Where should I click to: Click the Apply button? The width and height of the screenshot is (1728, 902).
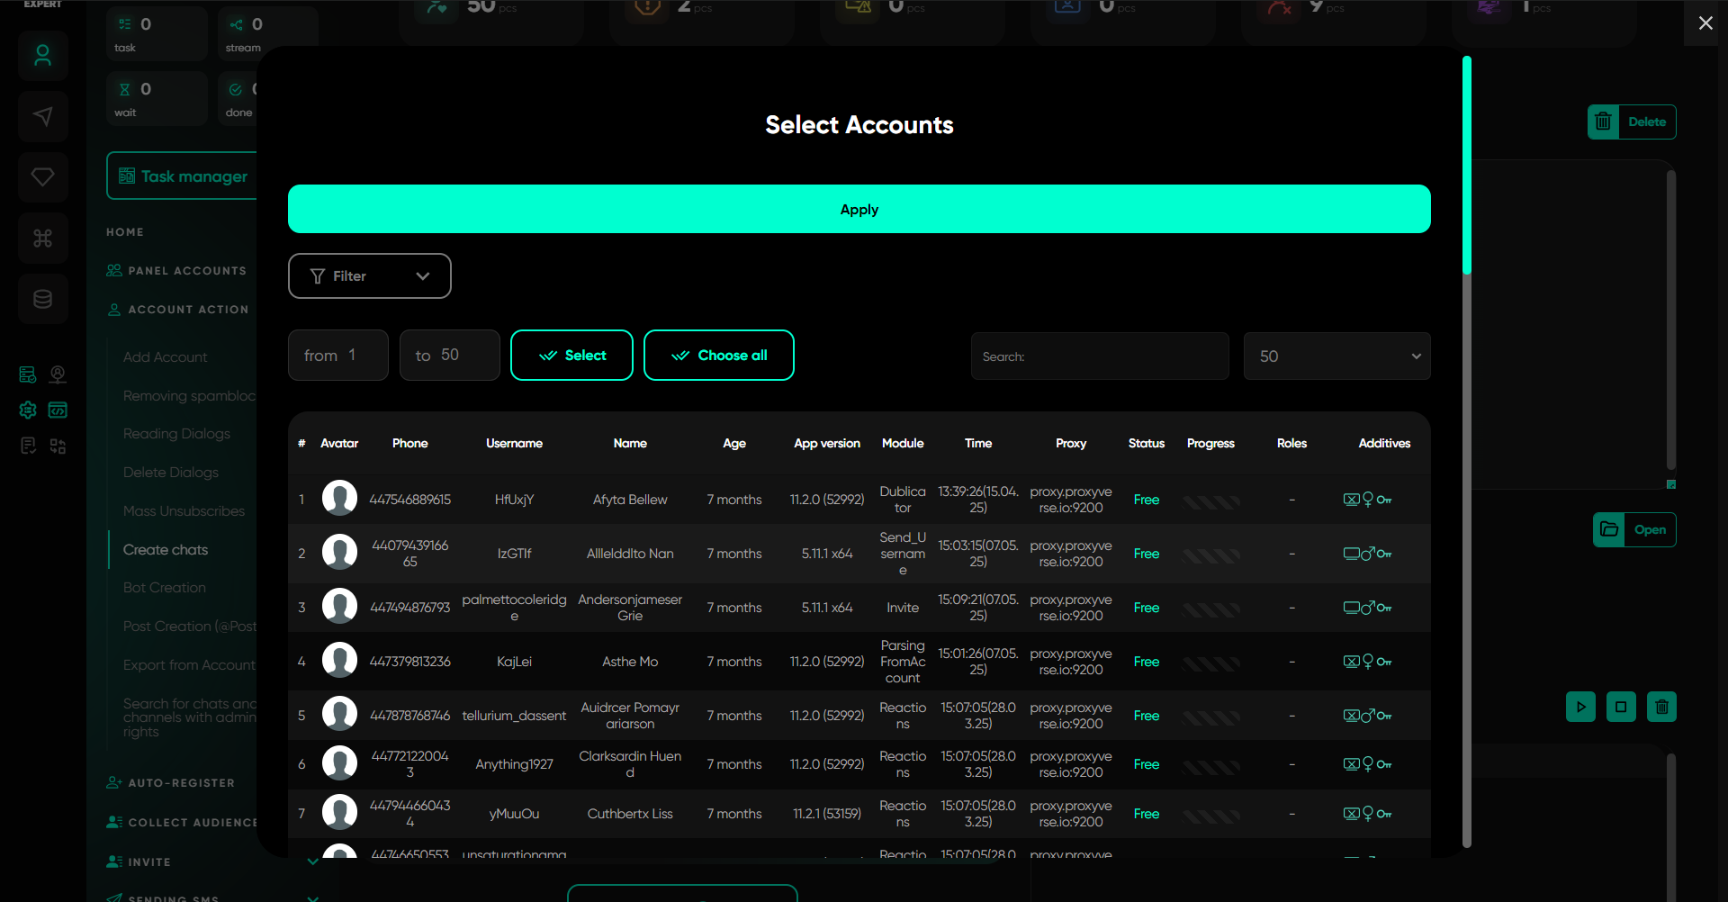point(859,209)
